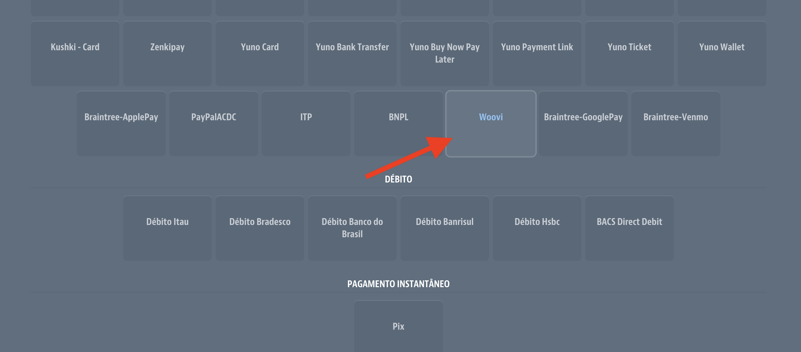Choose Débito Banco do Brasil
The width and height of the screenshot is (801, 352).
[352, 228]
